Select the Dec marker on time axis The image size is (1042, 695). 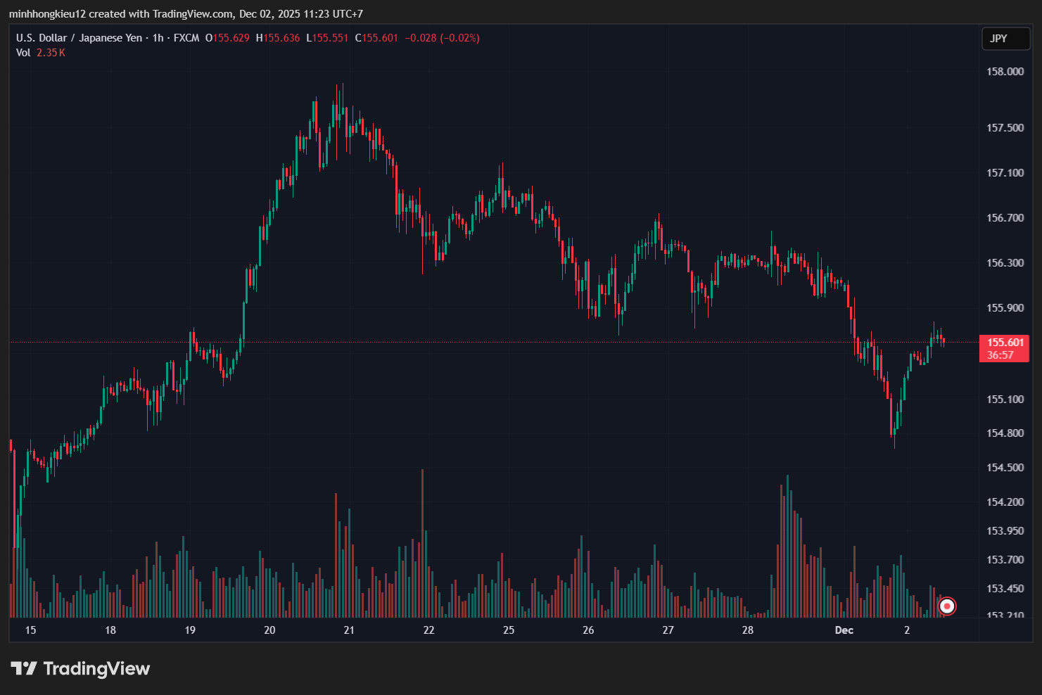(x=844, y=630)
